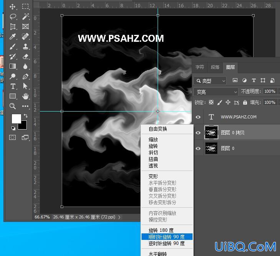Filter layers by pixel layers icon
The height and width of the screenshot is (256, 280).
(235, 80)
